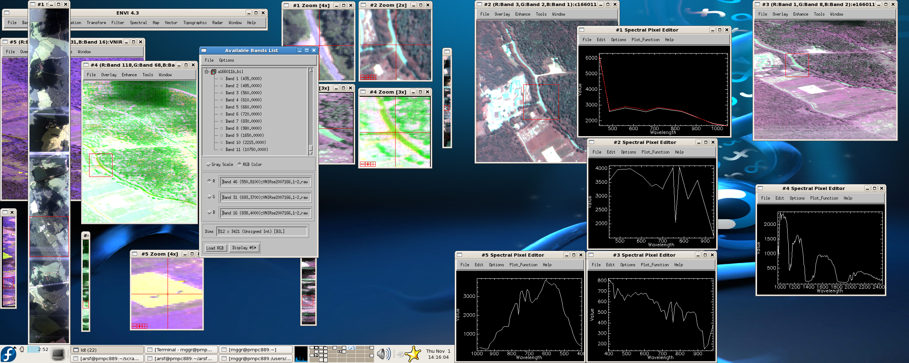Select the G channel radio button
Viewport: 909px width, 363px height.
[209, 197]
